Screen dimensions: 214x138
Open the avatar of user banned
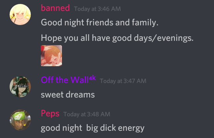[x=20, y=14]
